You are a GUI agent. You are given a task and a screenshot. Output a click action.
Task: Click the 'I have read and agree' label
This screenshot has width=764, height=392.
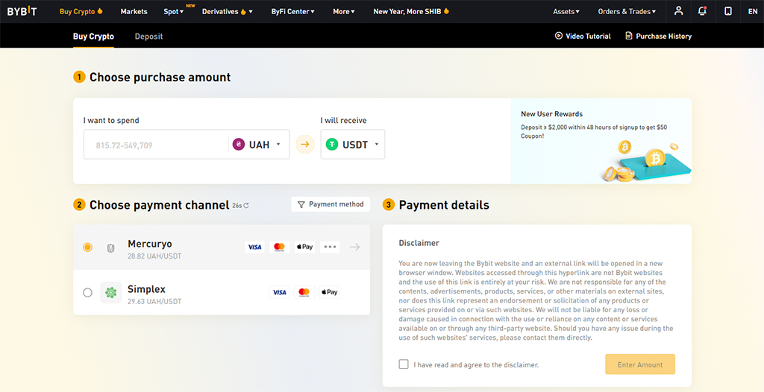coord(476,364)
